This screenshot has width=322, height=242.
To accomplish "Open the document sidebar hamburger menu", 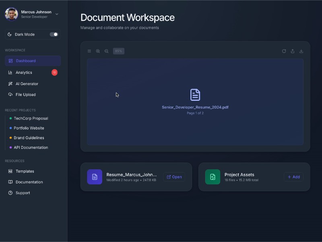I will 89,51.
